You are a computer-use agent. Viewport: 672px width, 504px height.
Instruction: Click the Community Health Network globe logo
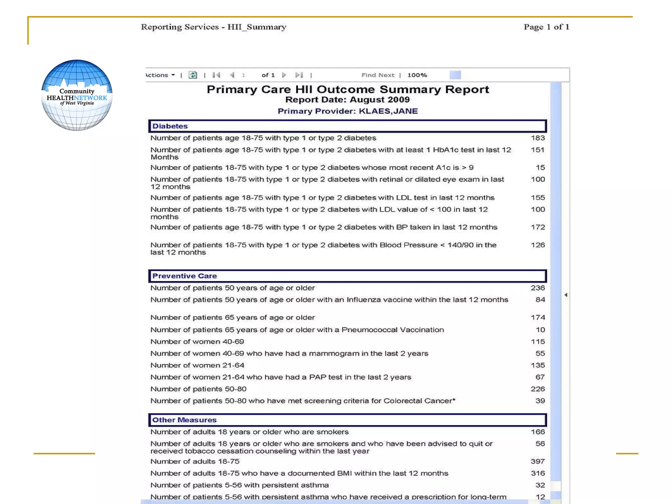pos(77,95)
